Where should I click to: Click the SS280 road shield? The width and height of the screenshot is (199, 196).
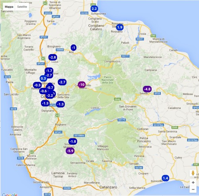(x=67, y=188)
